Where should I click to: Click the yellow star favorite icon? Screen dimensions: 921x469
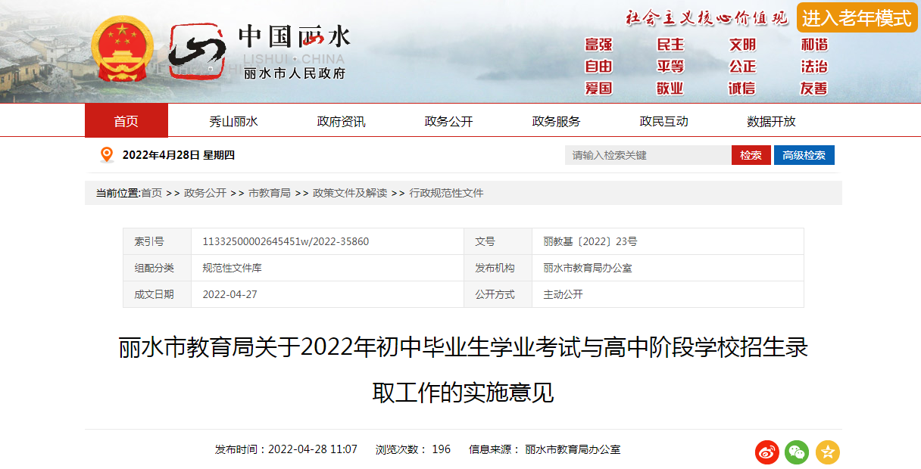827,452
